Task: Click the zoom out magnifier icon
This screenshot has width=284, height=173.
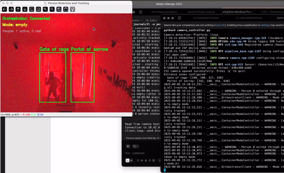Action: coord(52,9)
